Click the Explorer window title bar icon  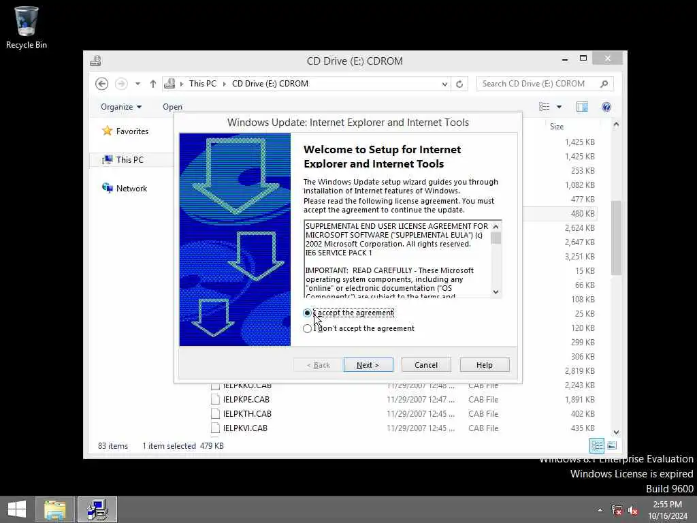point(95,61)
